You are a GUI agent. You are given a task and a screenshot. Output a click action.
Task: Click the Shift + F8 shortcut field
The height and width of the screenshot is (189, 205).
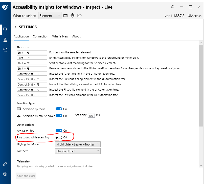click(32, 52)
